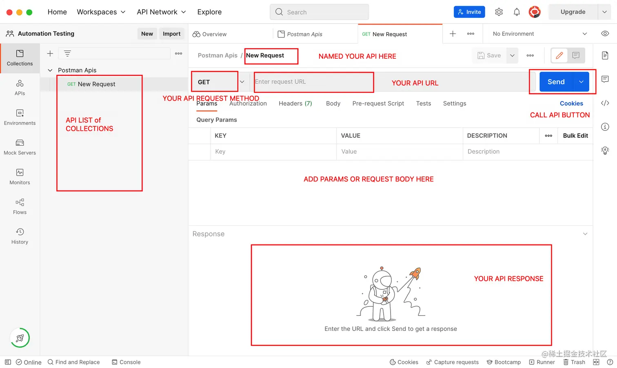Screen dimensions: 617x368
Task: Open the No Environment selector
Action: pos(539,34)
